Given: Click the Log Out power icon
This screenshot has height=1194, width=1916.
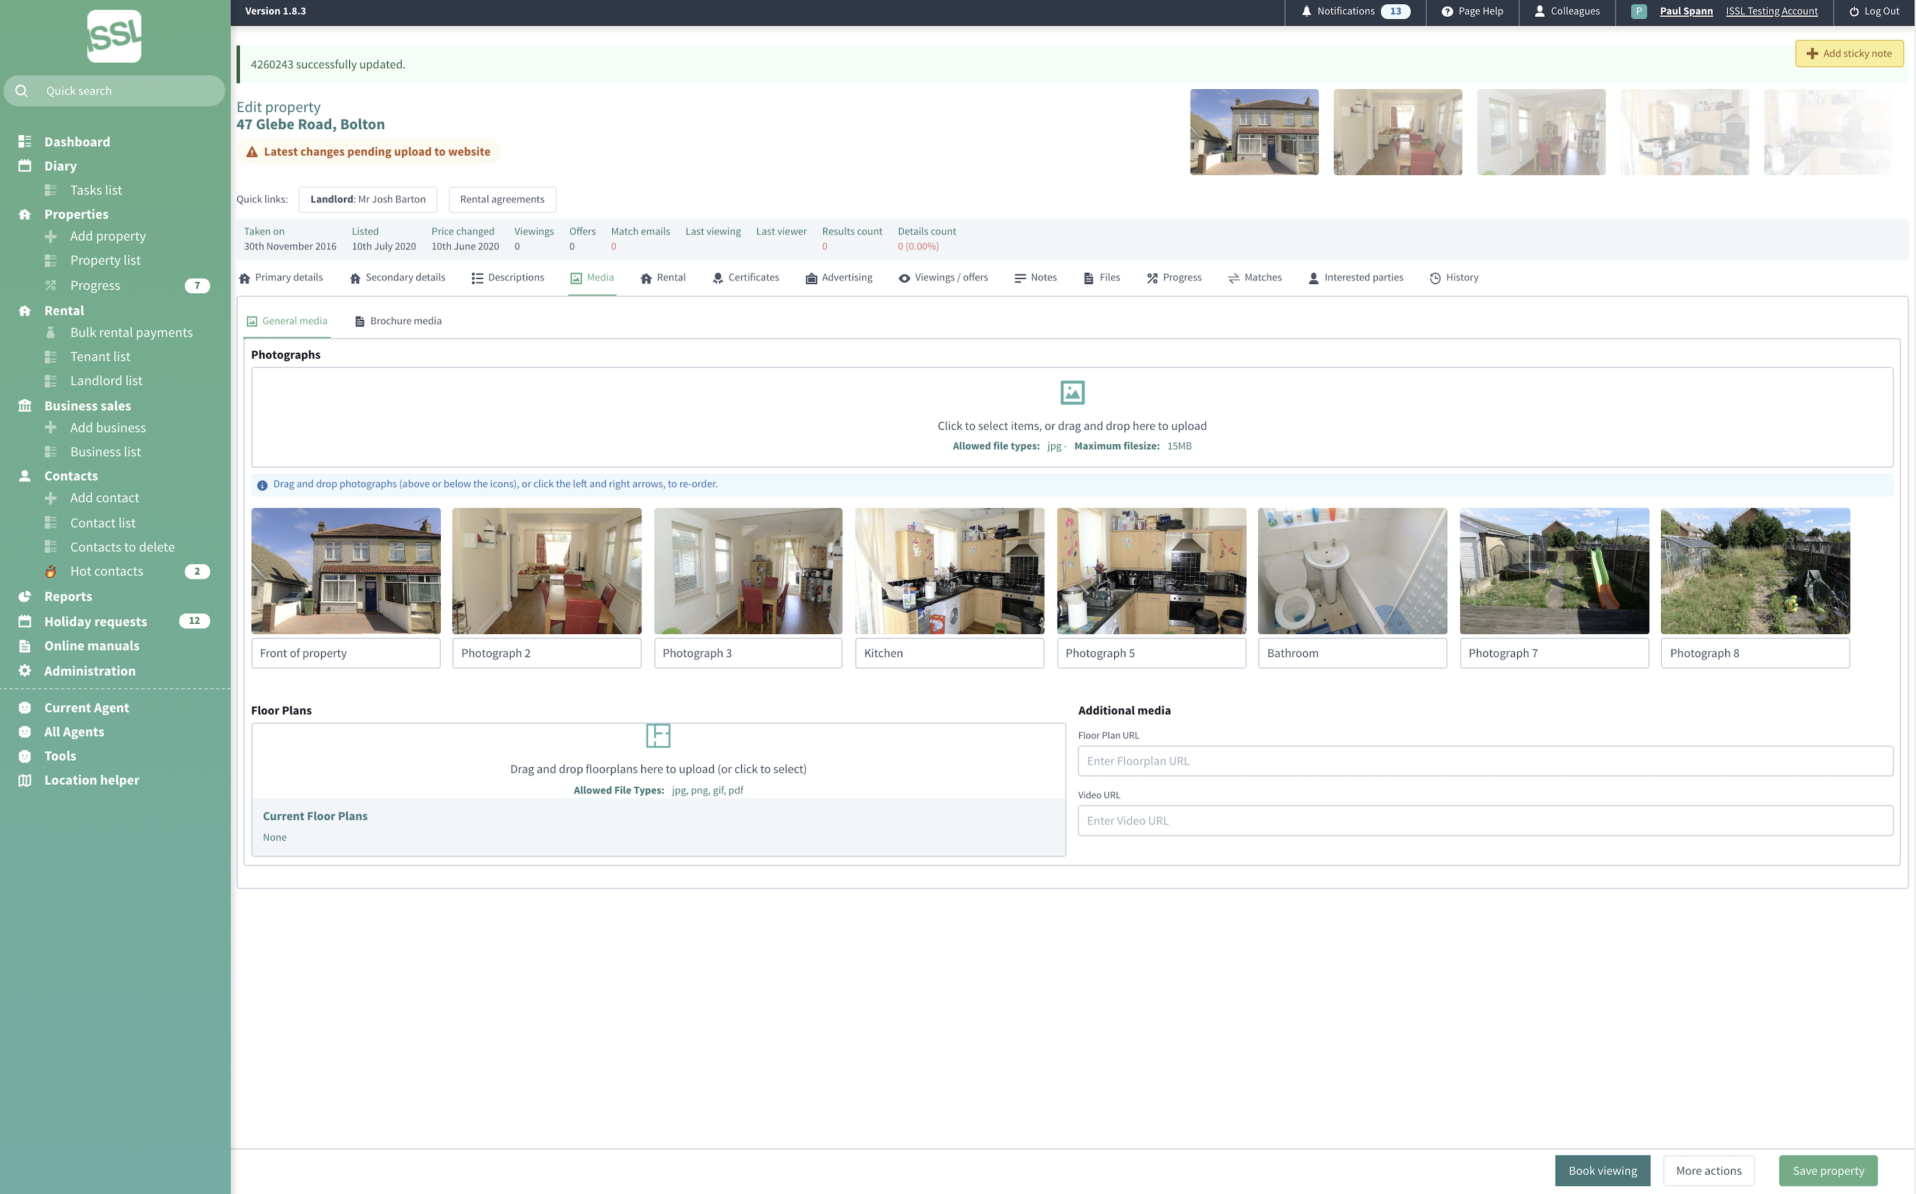Looking at the screenshot, I should pyautogui.click(x=1854, y=11).
